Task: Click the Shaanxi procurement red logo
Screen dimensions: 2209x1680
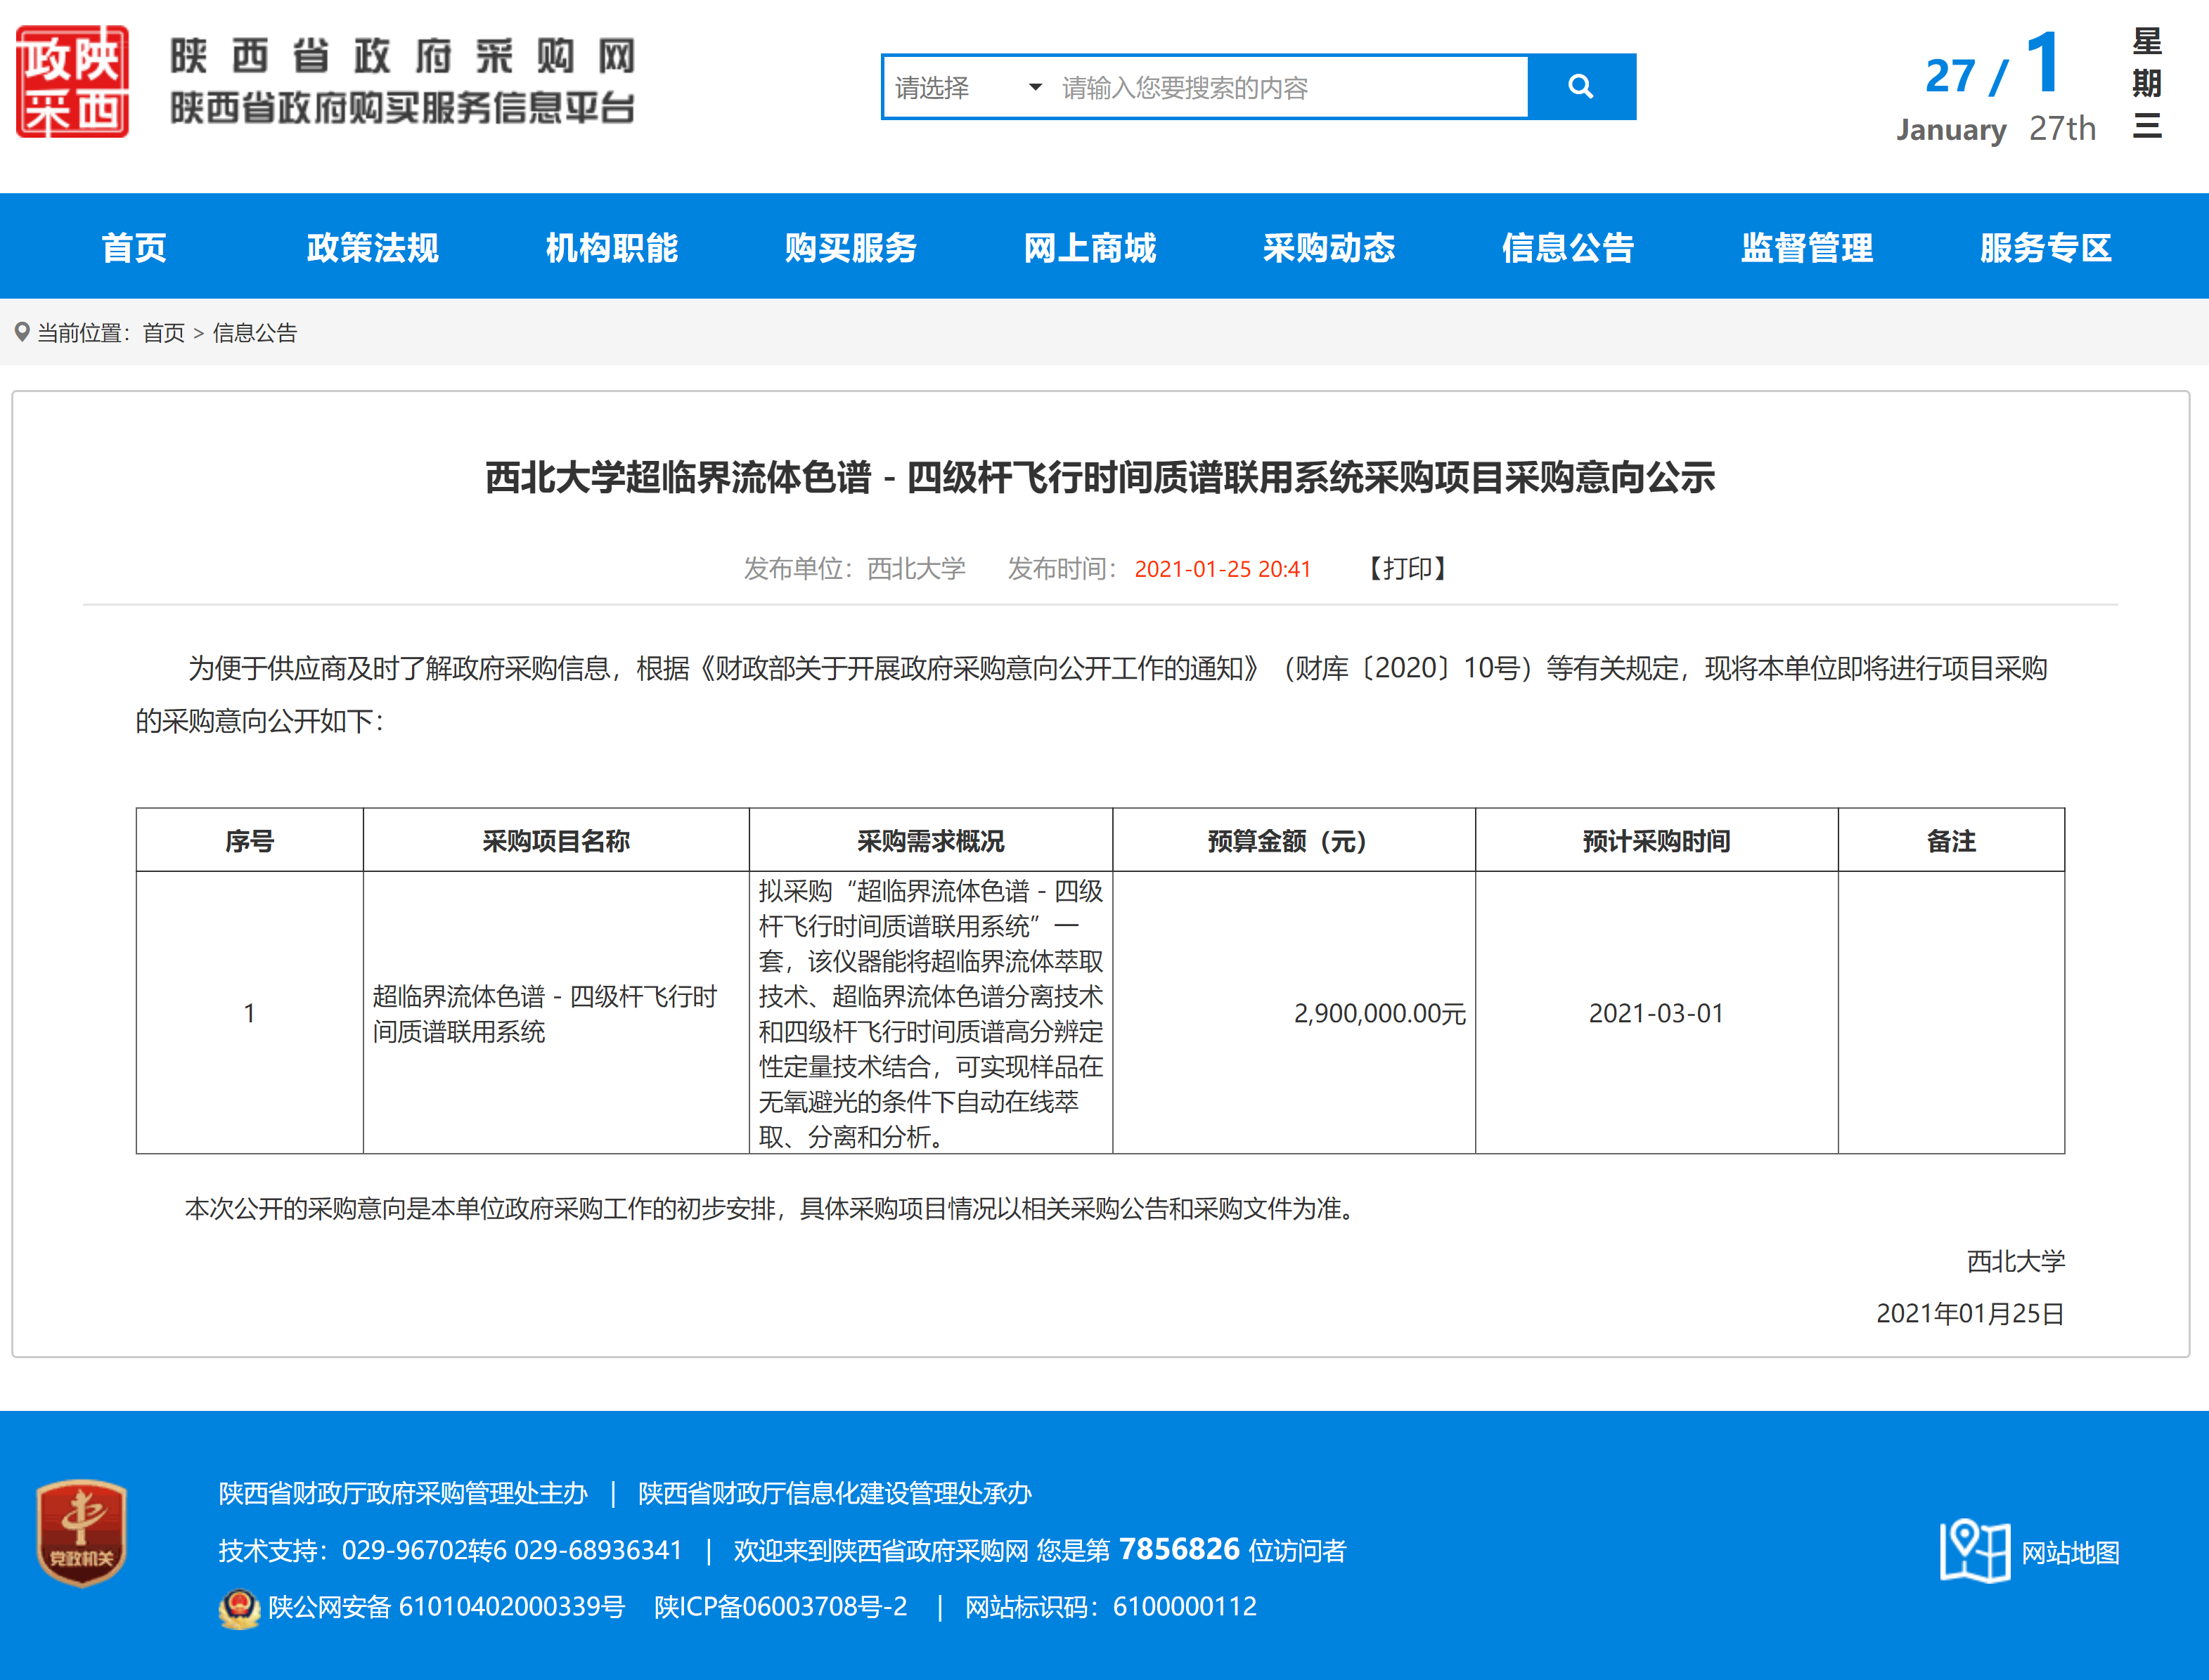Action: tap(72, 82)
